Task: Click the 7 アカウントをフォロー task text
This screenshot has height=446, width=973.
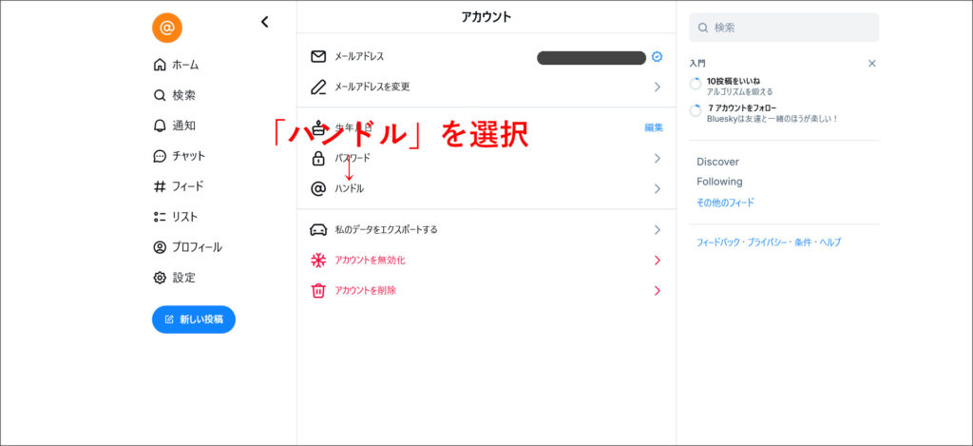Action: click(742, 108)
